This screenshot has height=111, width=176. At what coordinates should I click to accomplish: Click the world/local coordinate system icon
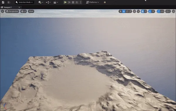pyautogui.click(x=134, y=11)
